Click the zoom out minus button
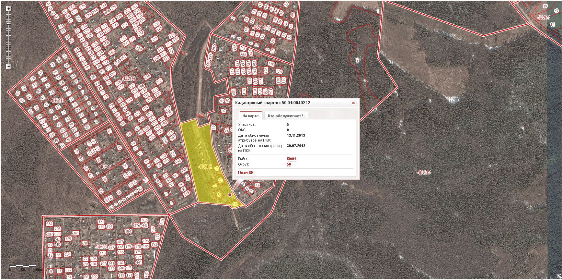Screen dimensions: 562x280 9,66
